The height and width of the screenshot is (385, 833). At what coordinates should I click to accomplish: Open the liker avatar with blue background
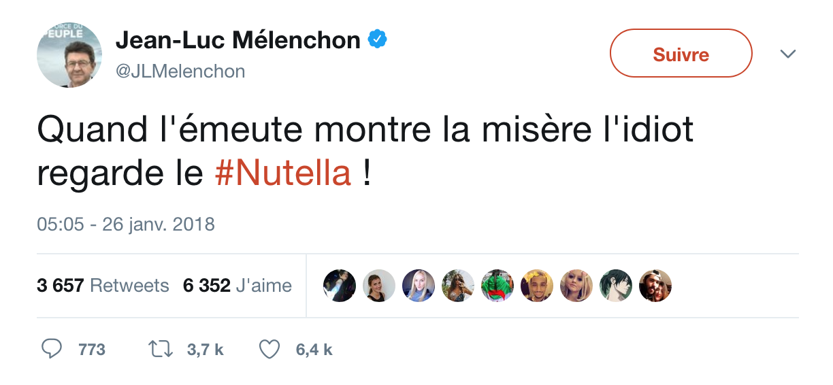(419, 286)
